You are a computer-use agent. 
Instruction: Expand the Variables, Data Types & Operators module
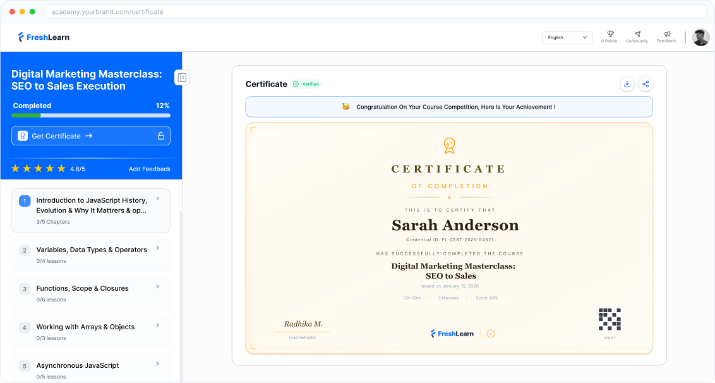tap(90, 254)
